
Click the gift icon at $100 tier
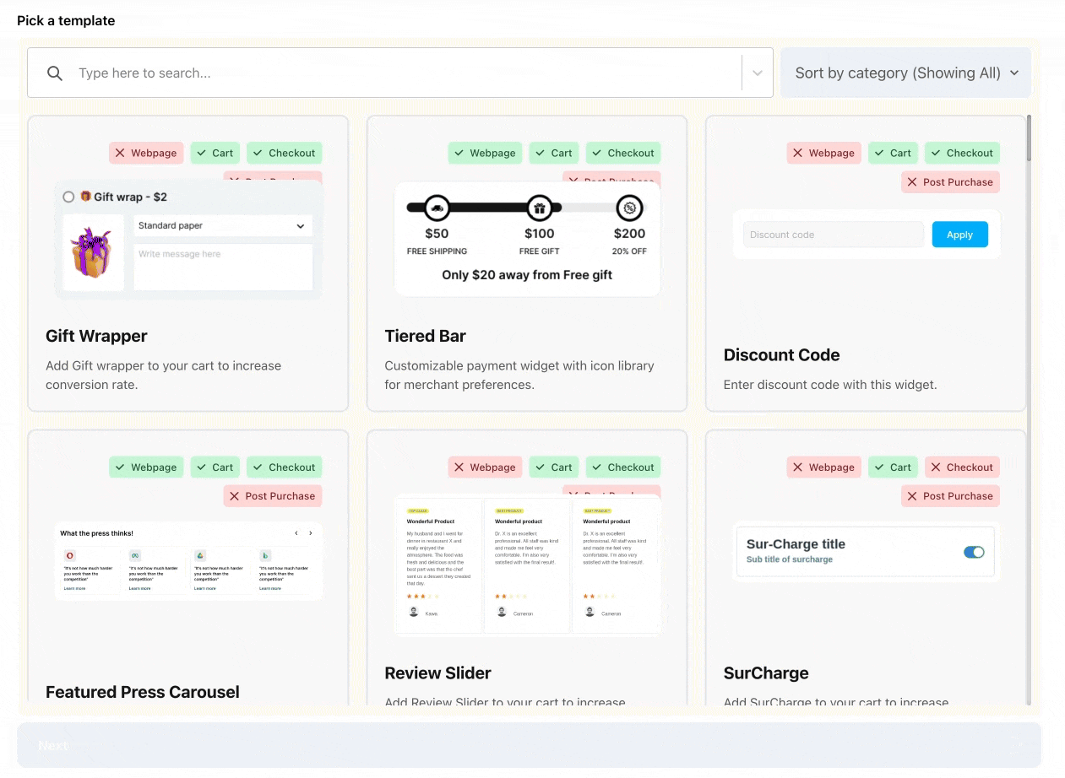[539, 208]
